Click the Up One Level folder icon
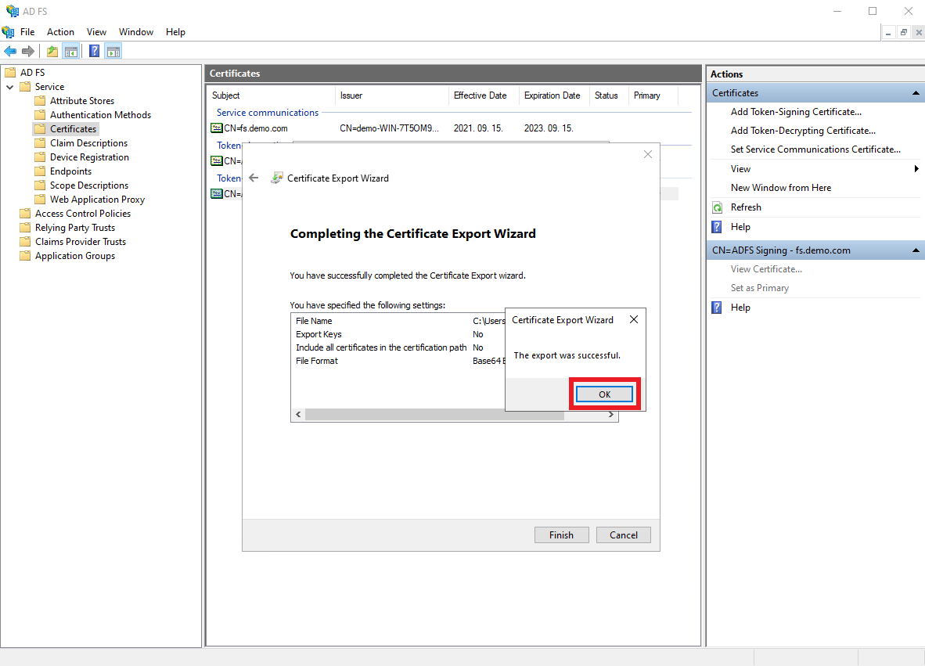The width and height of the screenshot is (925, 666). (52, 52)
